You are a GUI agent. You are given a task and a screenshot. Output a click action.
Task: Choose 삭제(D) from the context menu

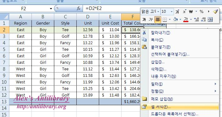pyautogui.click(x=180, y=69)
